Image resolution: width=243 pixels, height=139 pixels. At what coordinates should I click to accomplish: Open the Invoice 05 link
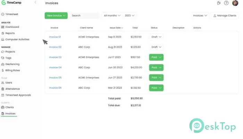tap(55, 77)
